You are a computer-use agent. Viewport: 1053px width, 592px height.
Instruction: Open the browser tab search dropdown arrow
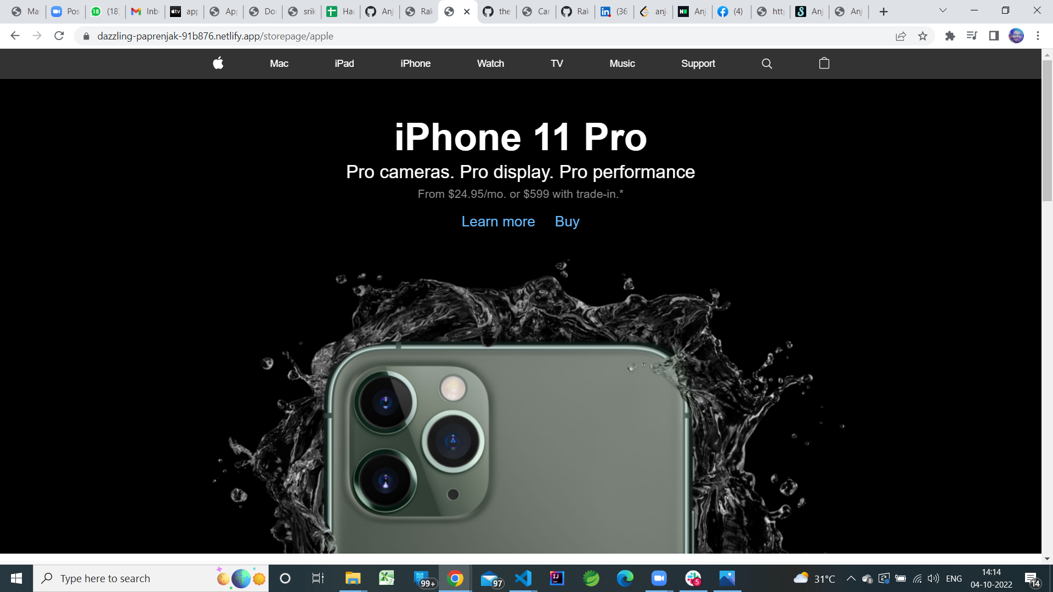point(942,10)
